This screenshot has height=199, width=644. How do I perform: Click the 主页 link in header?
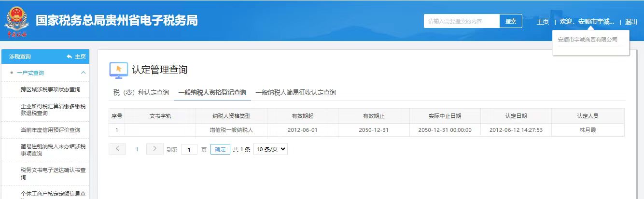[x=543, y=22]
